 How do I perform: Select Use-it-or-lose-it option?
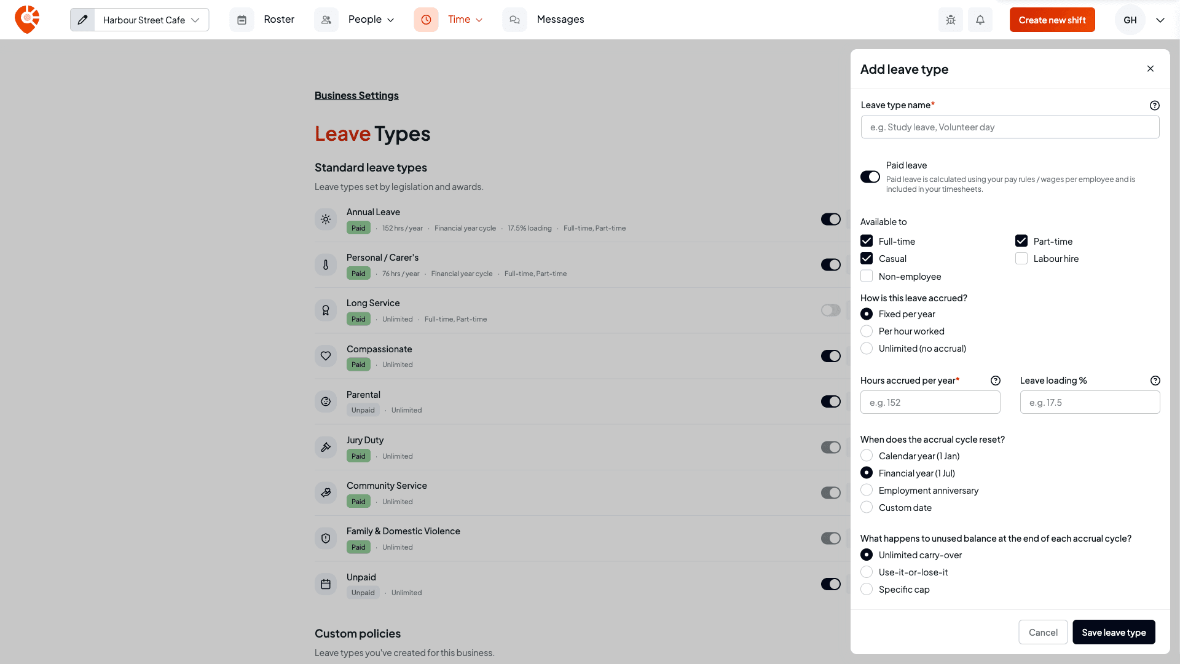click(867, 572)
